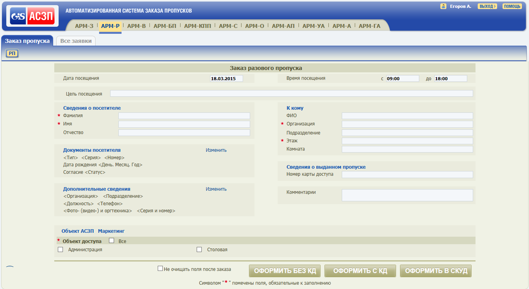
Task: Switch to the АРМ-БП tab
Action: [x=165, y=26]
